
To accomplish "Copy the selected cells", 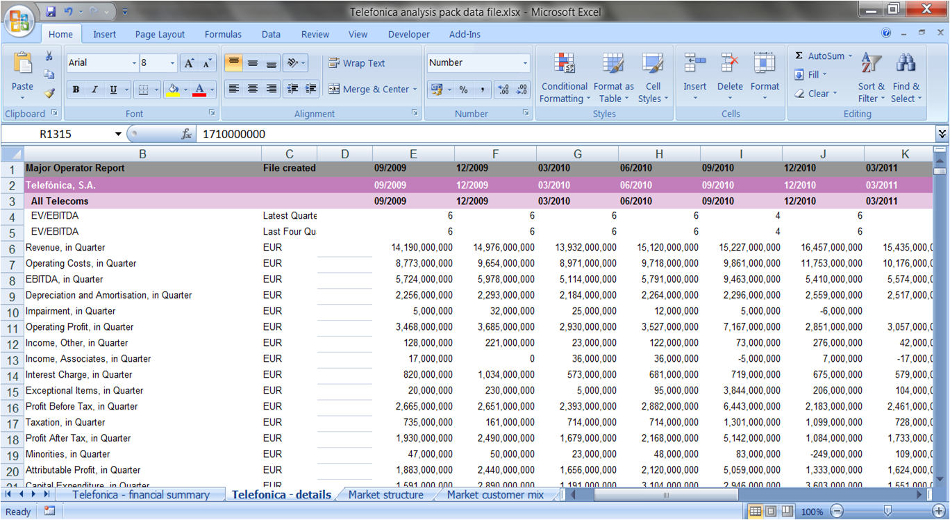I will 49,74.
